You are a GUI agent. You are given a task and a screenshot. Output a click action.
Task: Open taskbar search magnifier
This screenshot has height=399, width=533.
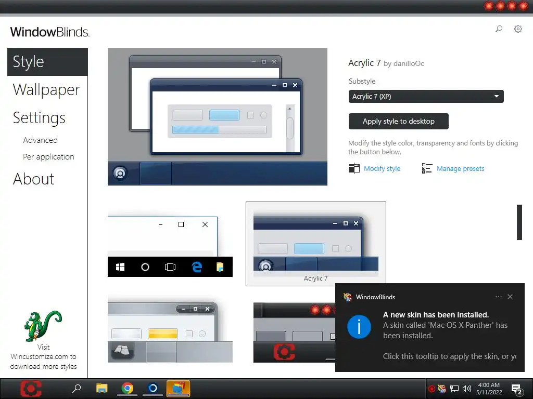point(77,388)
